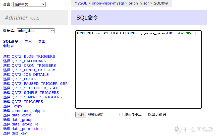Select data of QRTZ_TRIGGERS via 选择
Image resolution: width=216 pixels, height=136 pixels.
click(7, 102)
